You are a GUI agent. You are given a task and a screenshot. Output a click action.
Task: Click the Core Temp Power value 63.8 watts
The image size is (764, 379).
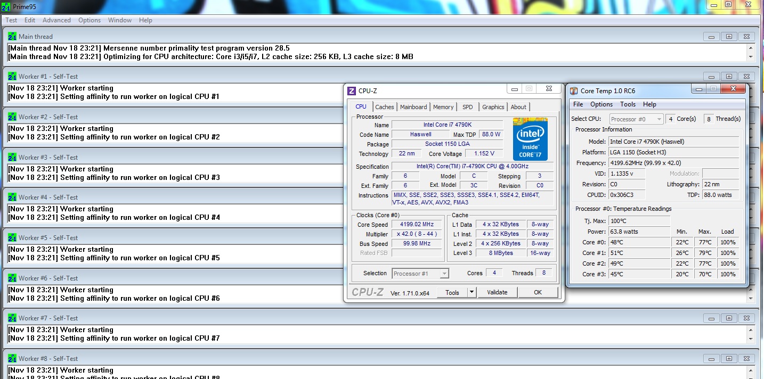pos(639,232)
